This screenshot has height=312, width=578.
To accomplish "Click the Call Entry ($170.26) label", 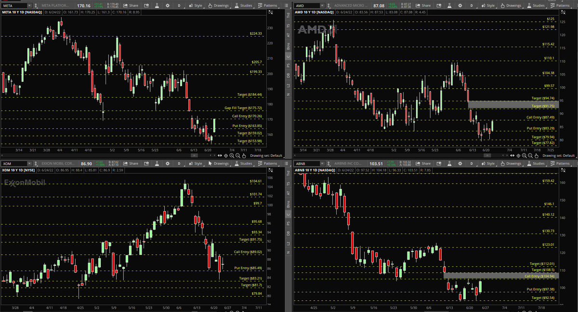I will [x=247, y=116].
